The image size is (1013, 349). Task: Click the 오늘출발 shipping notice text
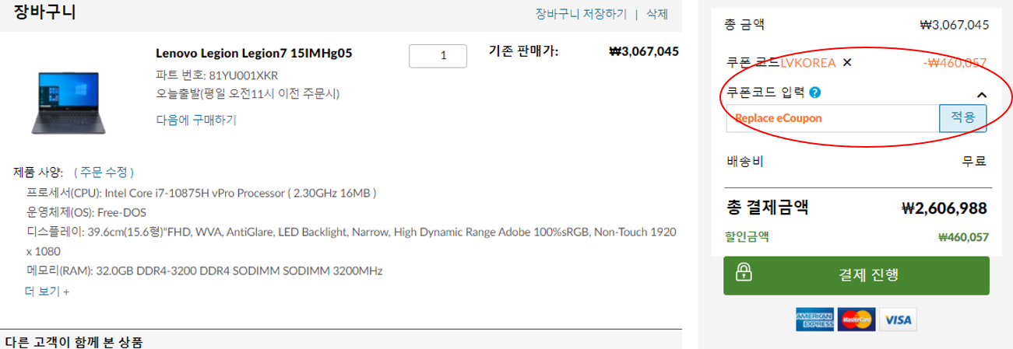click(x=248, y=94)
